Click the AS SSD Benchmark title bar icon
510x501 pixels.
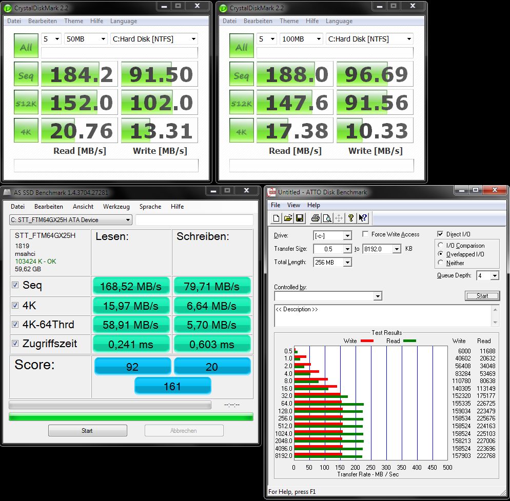(x=7, y=192)
